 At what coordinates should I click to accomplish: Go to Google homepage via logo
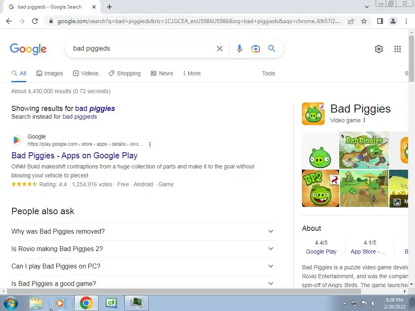[28, 49]
